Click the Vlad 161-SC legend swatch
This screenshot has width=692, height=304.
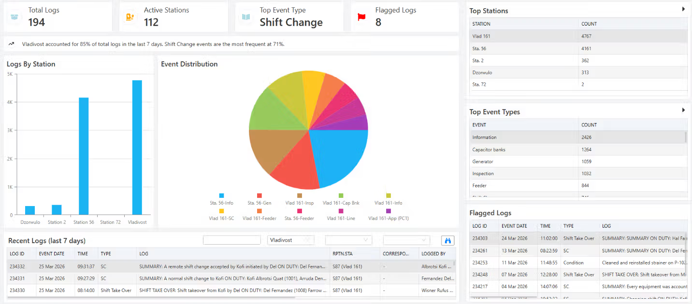pos(221,211)
